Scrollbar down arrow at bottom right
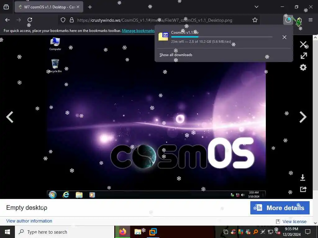 [x=316, y=223]
